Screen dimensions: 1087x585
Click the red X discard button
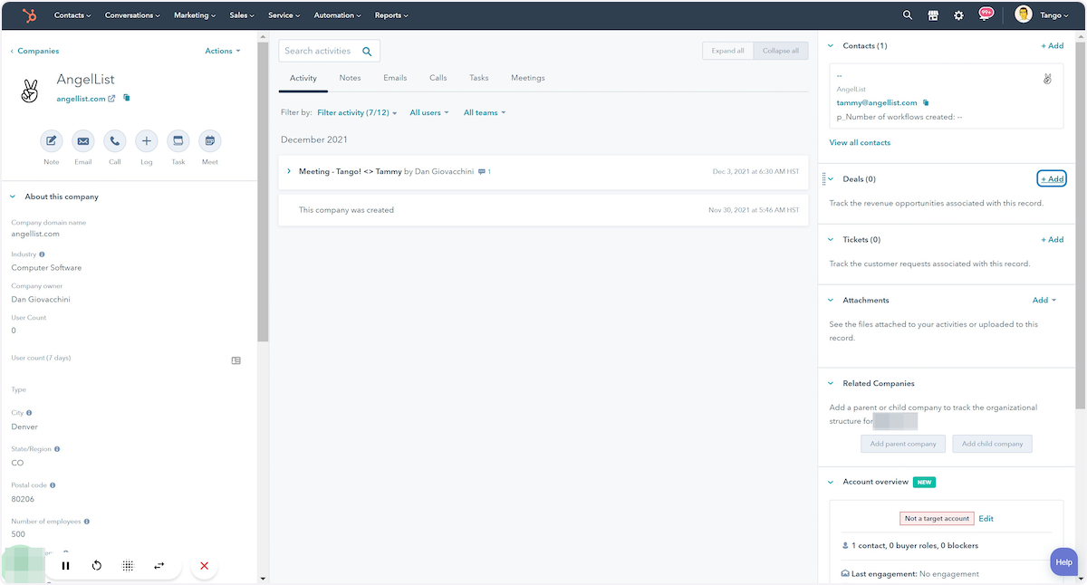coord(204,566)
